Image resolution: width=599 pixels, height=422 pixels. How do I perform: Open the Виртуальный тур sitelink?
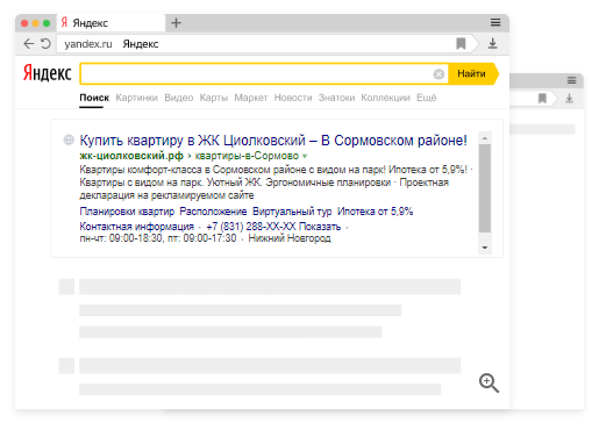[x=293, y=211]
